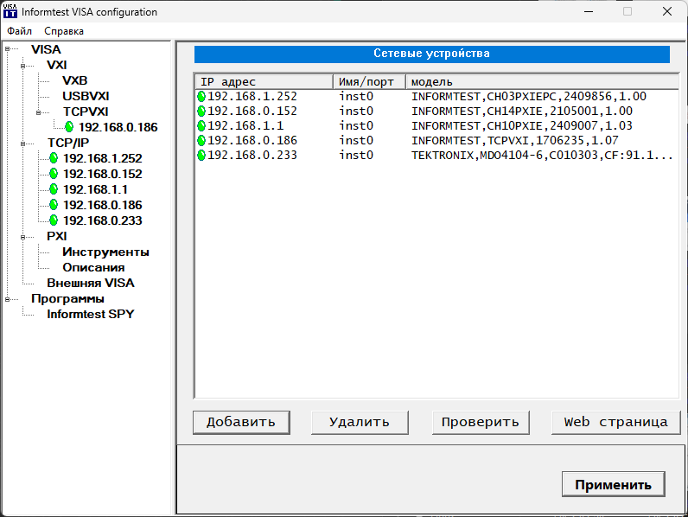The width and height of the screenshot is (688, 517).
Task: Select 192.168.0.233 in the tree
Action: (x=102, y=220)
